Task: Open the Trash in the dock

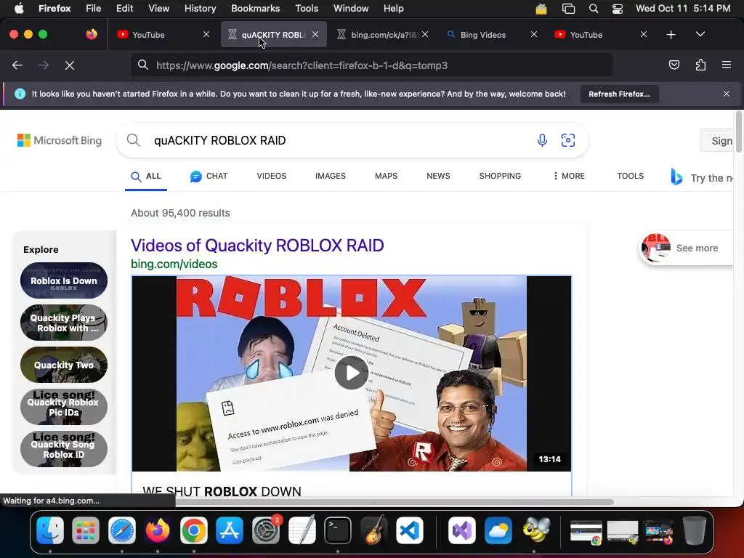Action: click(x=695, y=530)
